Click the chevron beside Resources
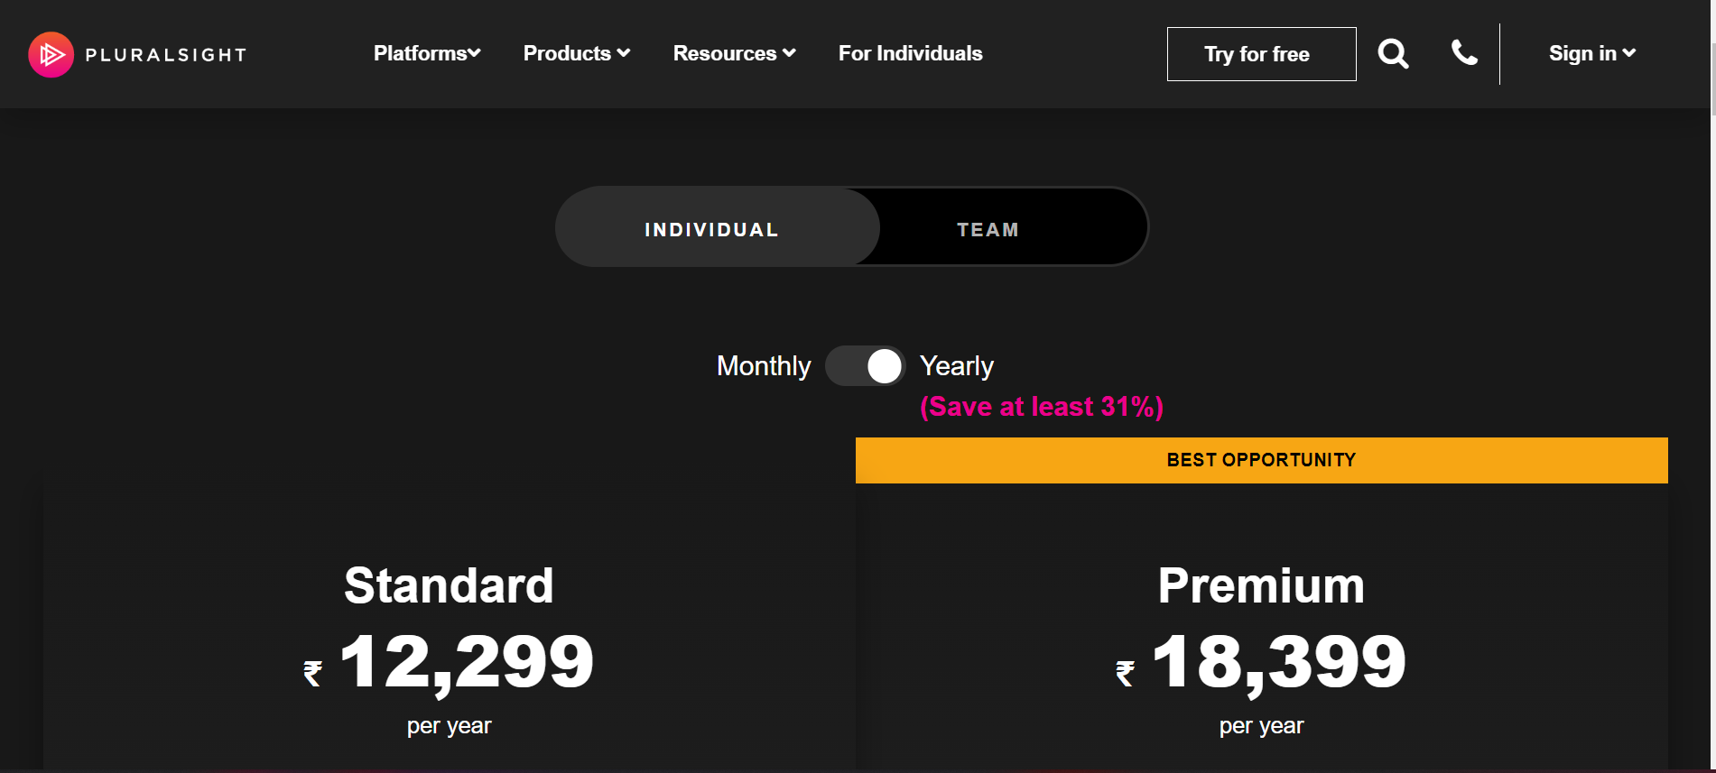 pyautogui.click(x=789, y=52)
